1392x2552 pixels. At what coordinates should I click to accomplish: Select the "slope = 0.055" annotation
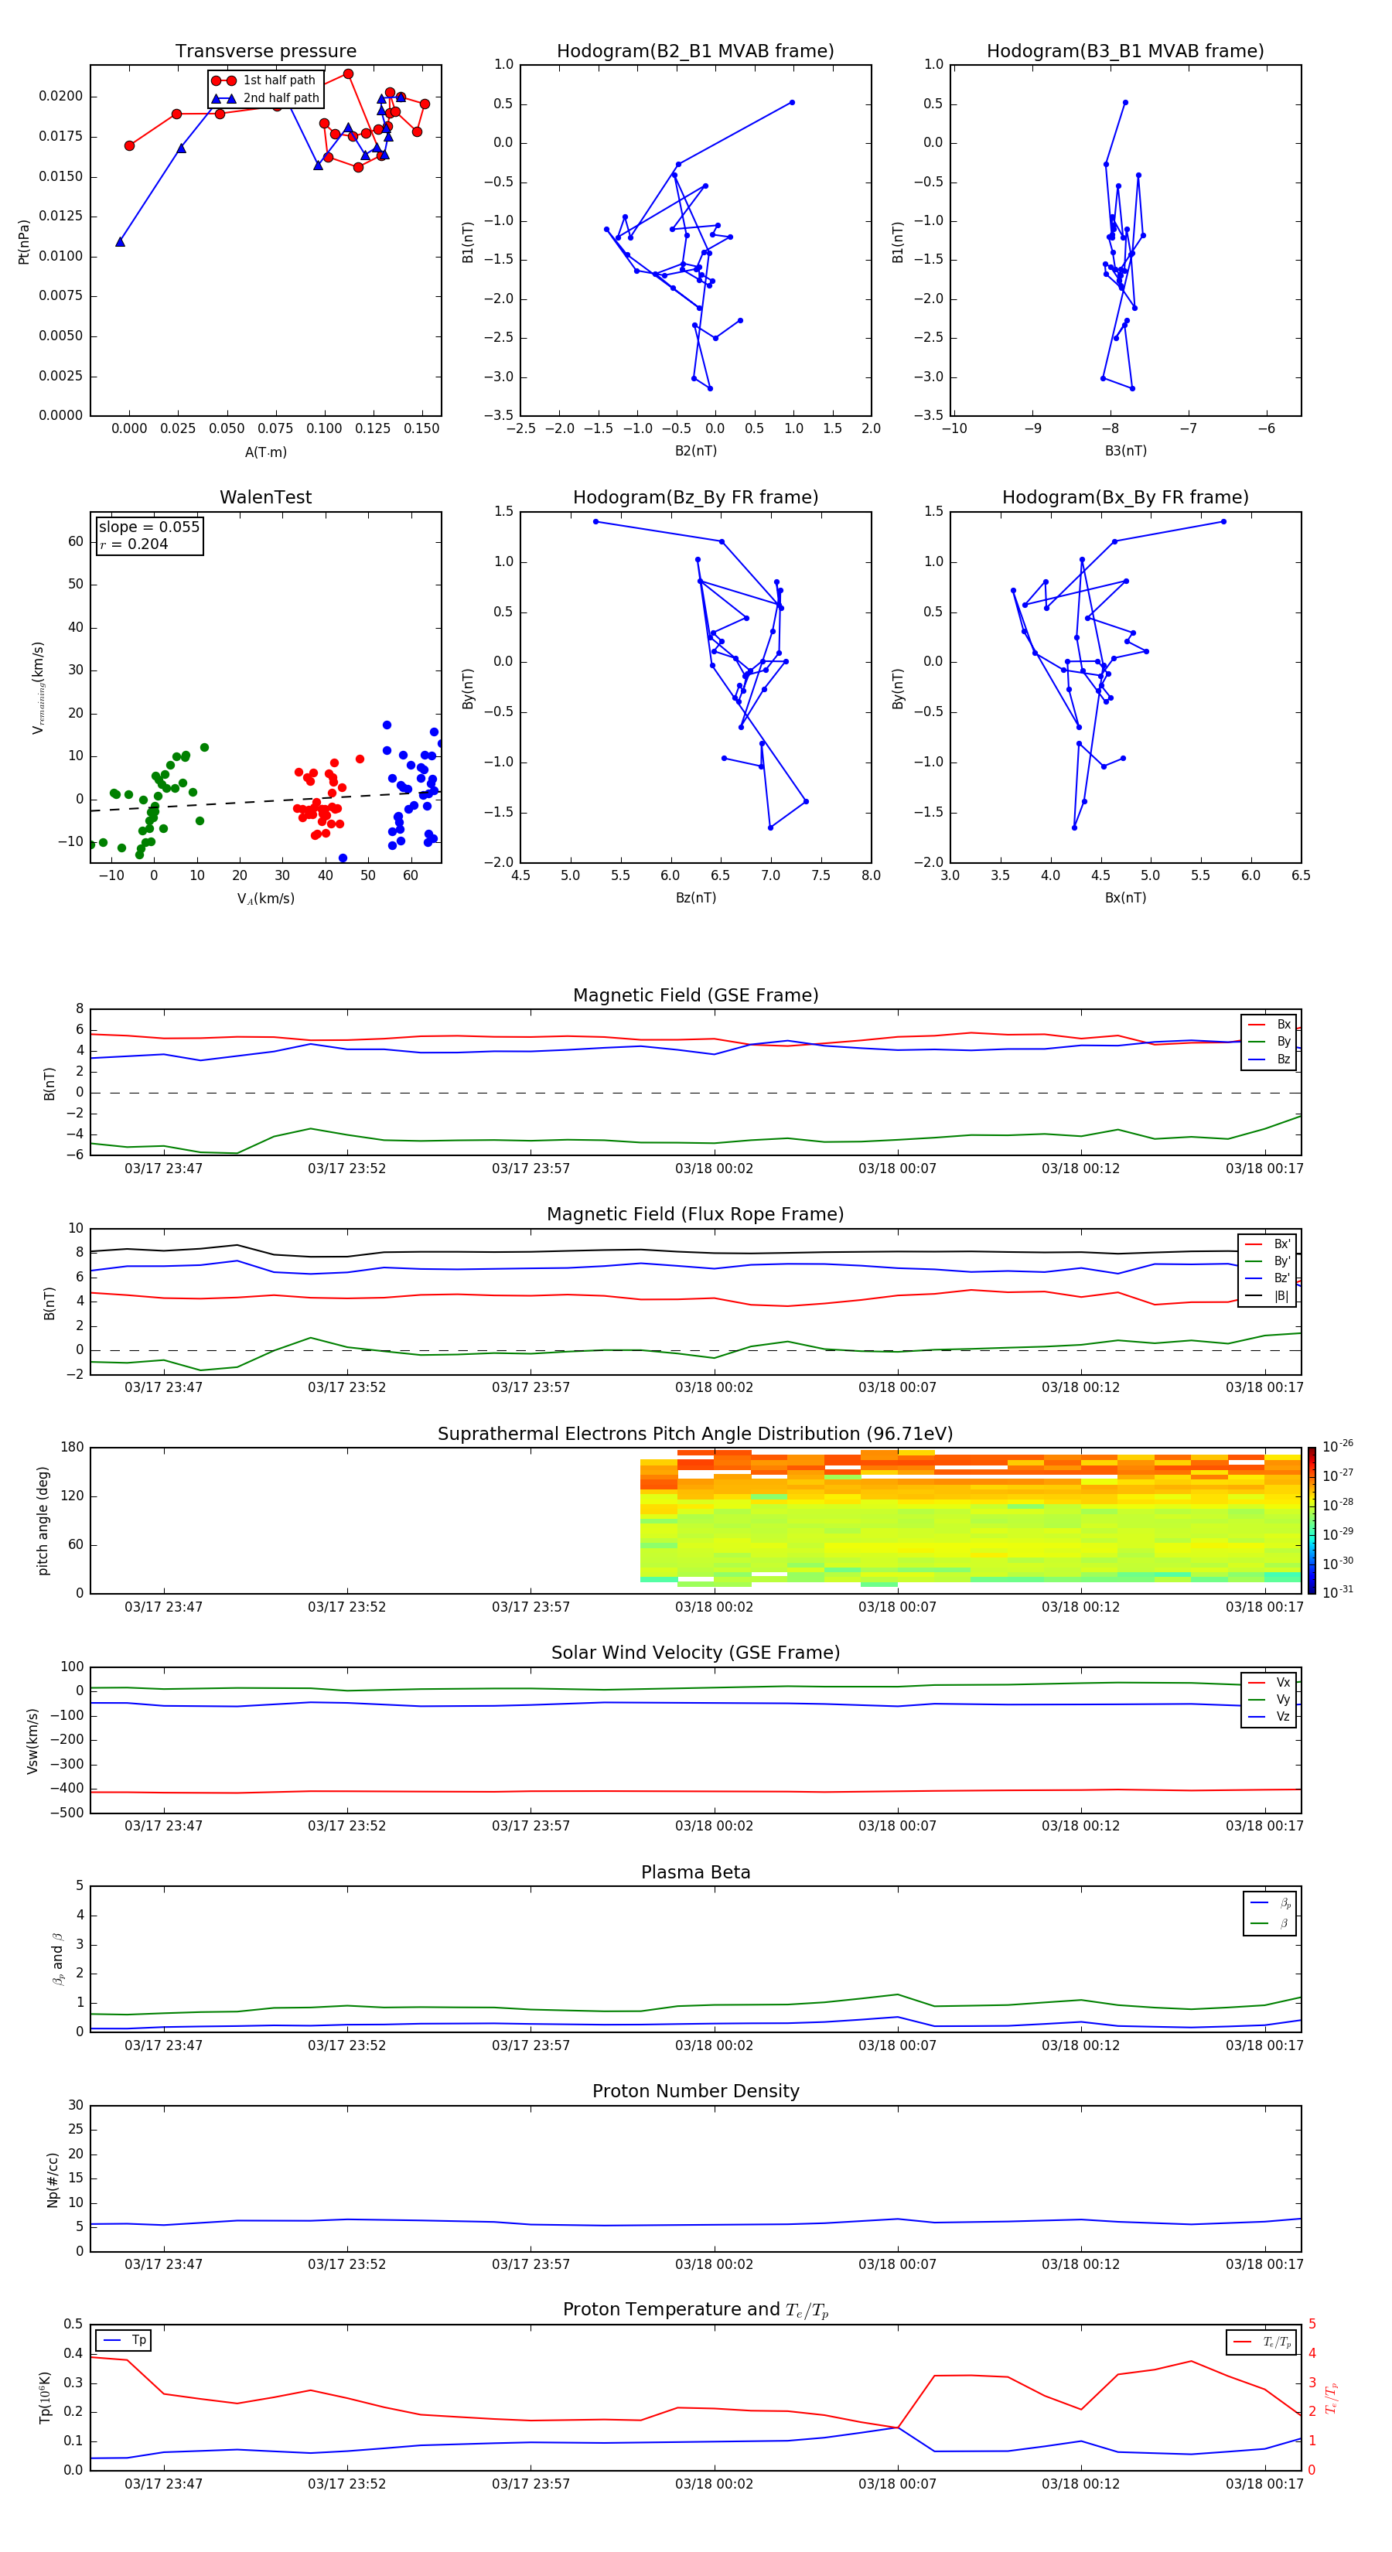point(148,527)
